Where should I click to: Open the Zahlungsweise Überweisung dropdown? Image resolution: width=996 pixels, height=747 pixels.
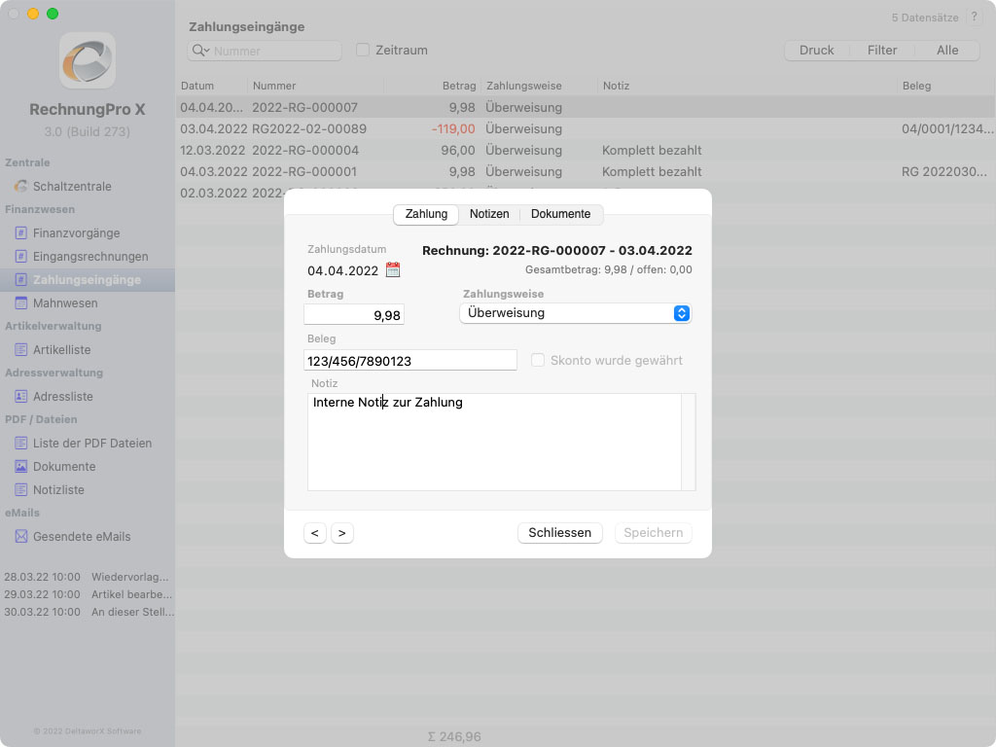click(x=575, y=313)
